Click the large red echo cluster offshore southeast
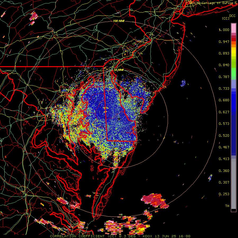The image size is (238, 238). pos(155,200)
